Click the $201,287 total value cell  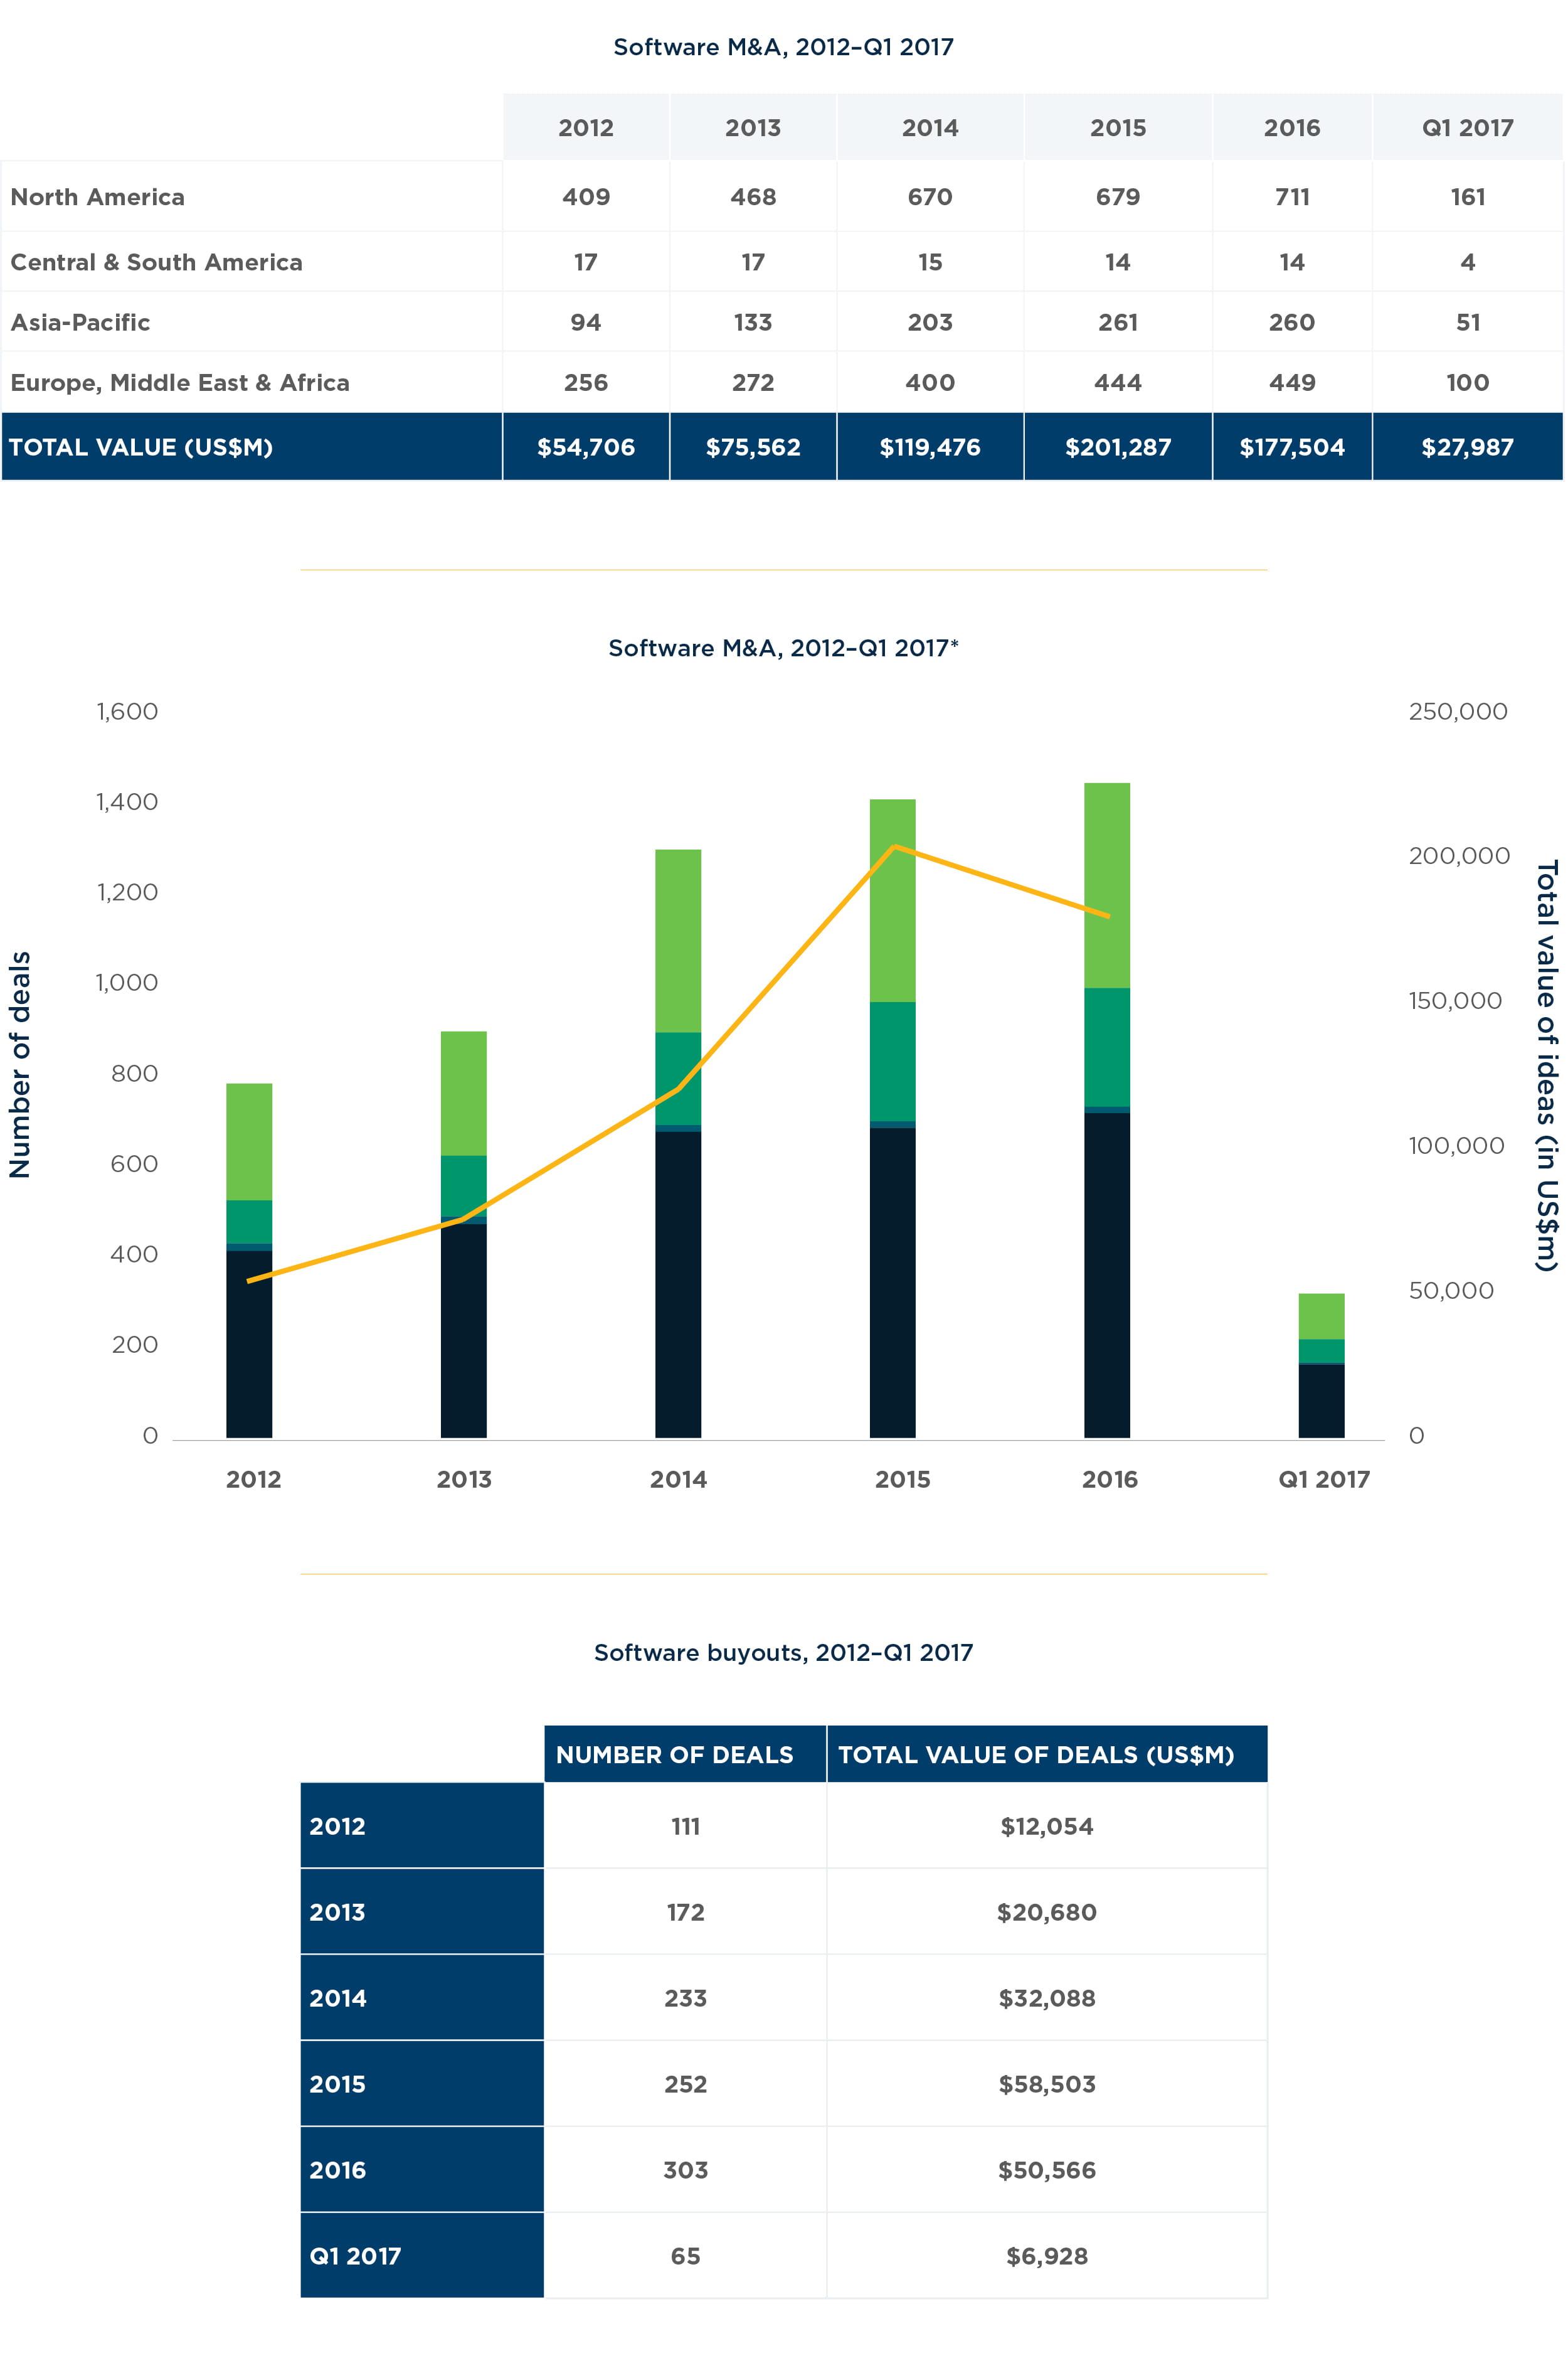pos(1117,447)
